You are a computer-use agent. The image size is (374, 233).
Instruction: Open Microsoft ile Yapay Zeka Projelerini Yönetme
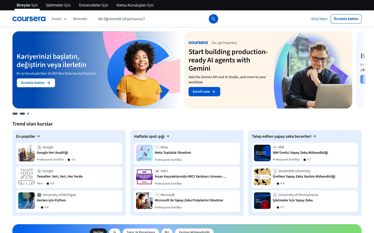pos(189,200)
